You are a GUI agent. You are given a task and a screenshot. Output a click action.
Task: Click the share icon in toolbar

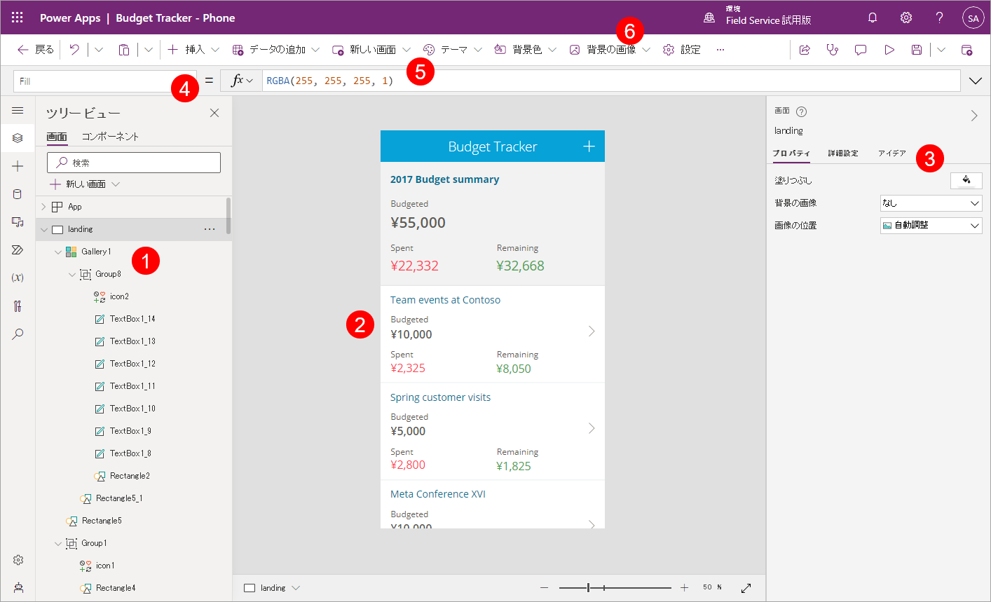click(x=805, y=50)
